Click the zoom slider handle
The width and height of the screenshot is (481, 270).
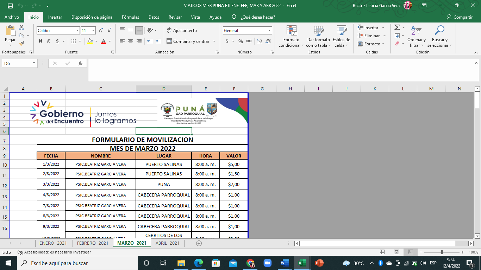(x=442, y=252)
